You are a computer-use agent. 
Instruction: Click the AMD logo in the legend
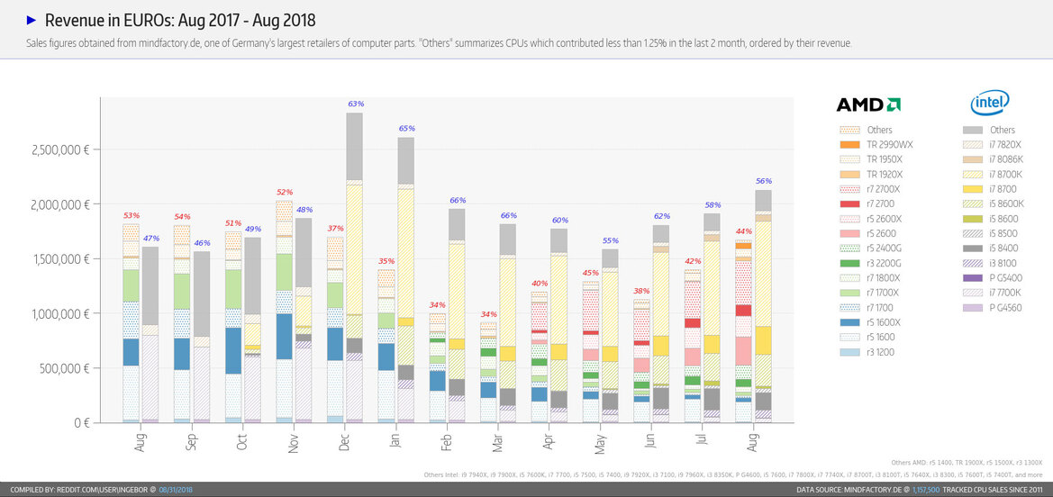click(867, 104)
